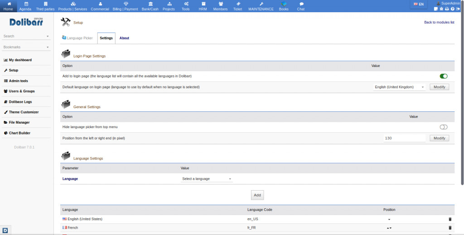Expand the Select a language dropdown
This screenshot has width=464, height=235.
[207, 179]
